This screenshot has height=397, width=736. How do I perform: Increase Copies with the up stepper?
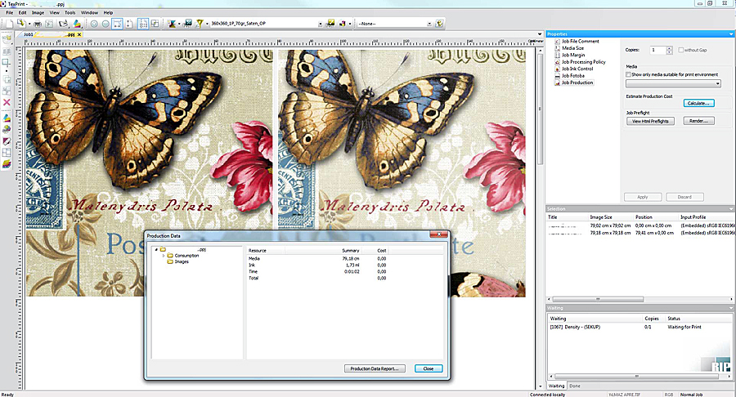669,48
